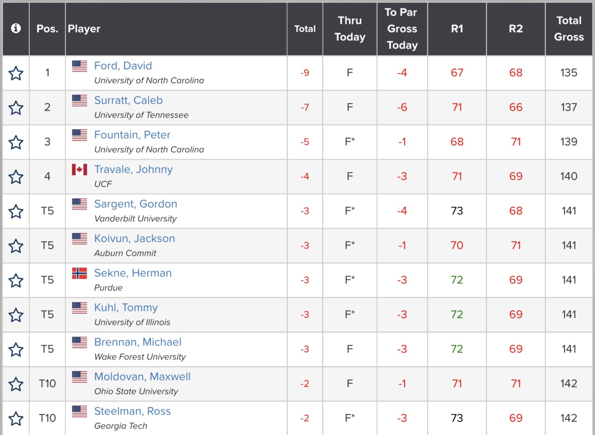The height and width of the screenshot is (435, 595).
Task: Click the Thru Today column header
Action: tap(350, 28)
